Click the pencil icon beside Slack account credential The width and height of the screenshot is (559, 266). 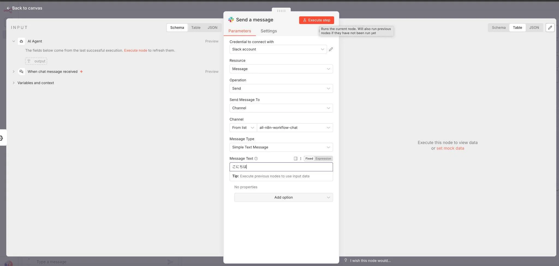331,49
